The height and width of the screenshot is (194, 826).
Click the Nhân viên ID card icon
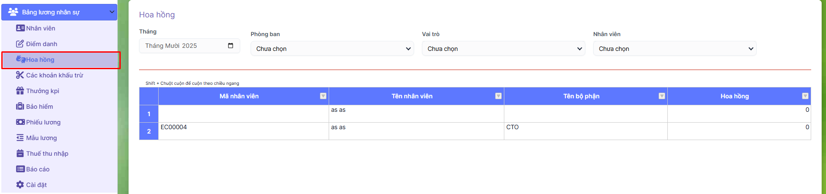20,28
